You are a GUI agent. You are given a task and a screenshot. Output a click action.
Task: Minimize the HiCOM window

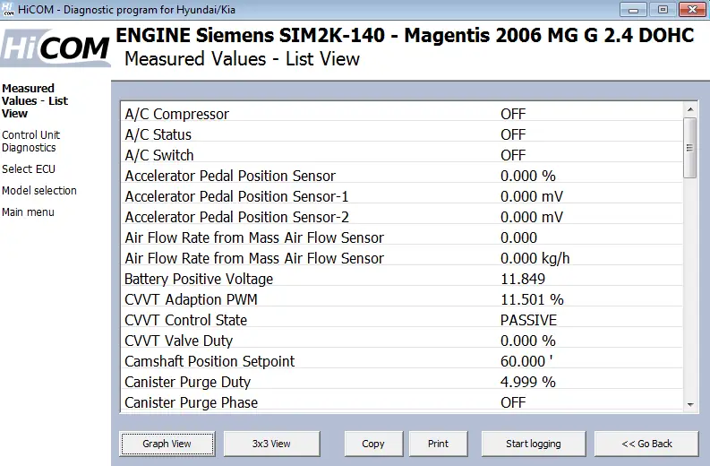click(x=633, y=10)
